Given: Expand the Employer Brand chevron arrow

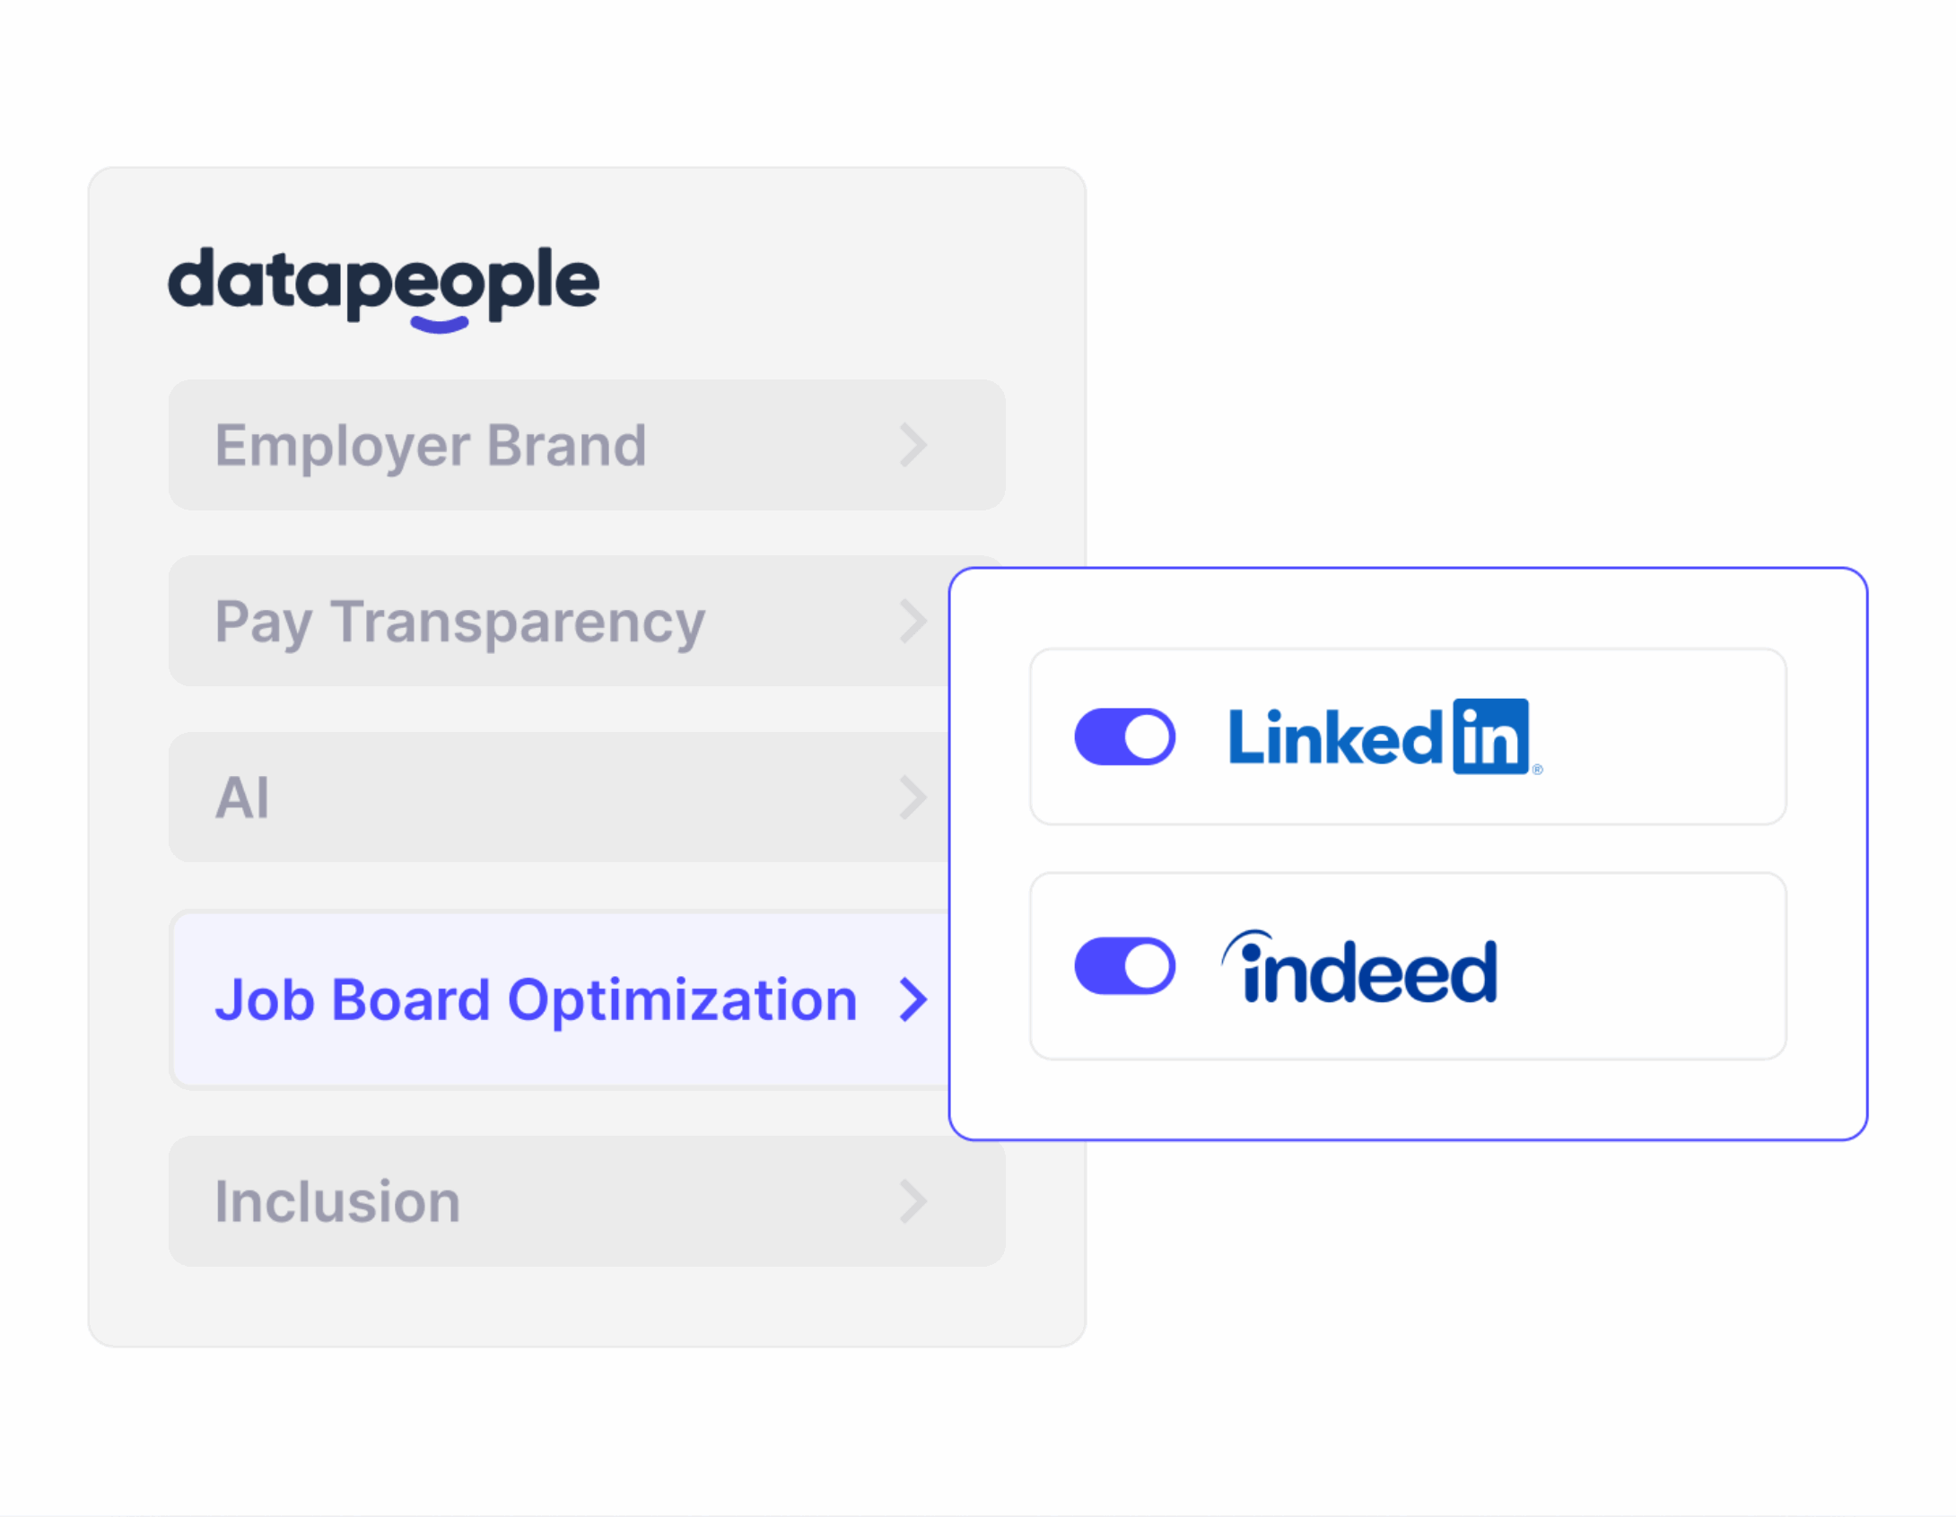Looking at the screenshot, I should (x=913, y=445).
